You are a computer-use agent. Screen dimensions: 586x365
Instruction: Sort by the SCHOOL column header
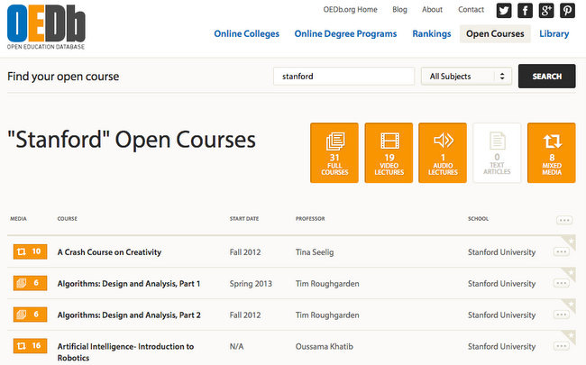coord(478,219)
